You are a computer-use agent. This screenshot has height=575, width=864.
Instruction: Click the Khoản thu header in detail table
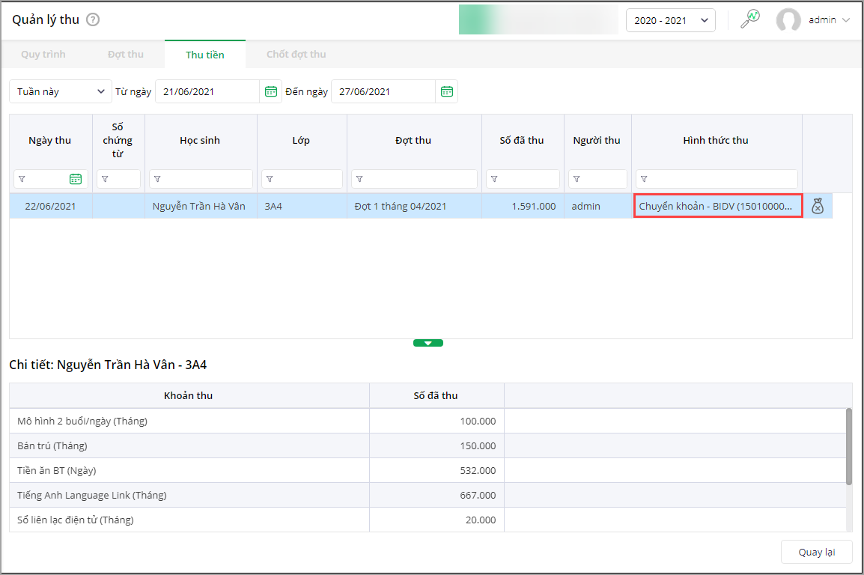tap(189, 395)
